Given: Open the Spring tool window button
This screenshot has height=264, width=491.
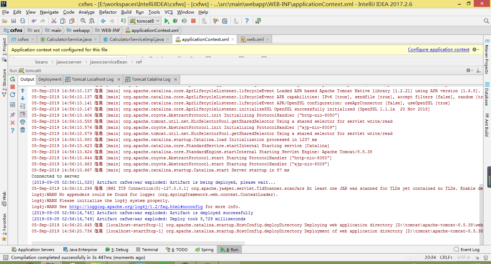Looking at the screenshot, I should click(x=204, y=250).
